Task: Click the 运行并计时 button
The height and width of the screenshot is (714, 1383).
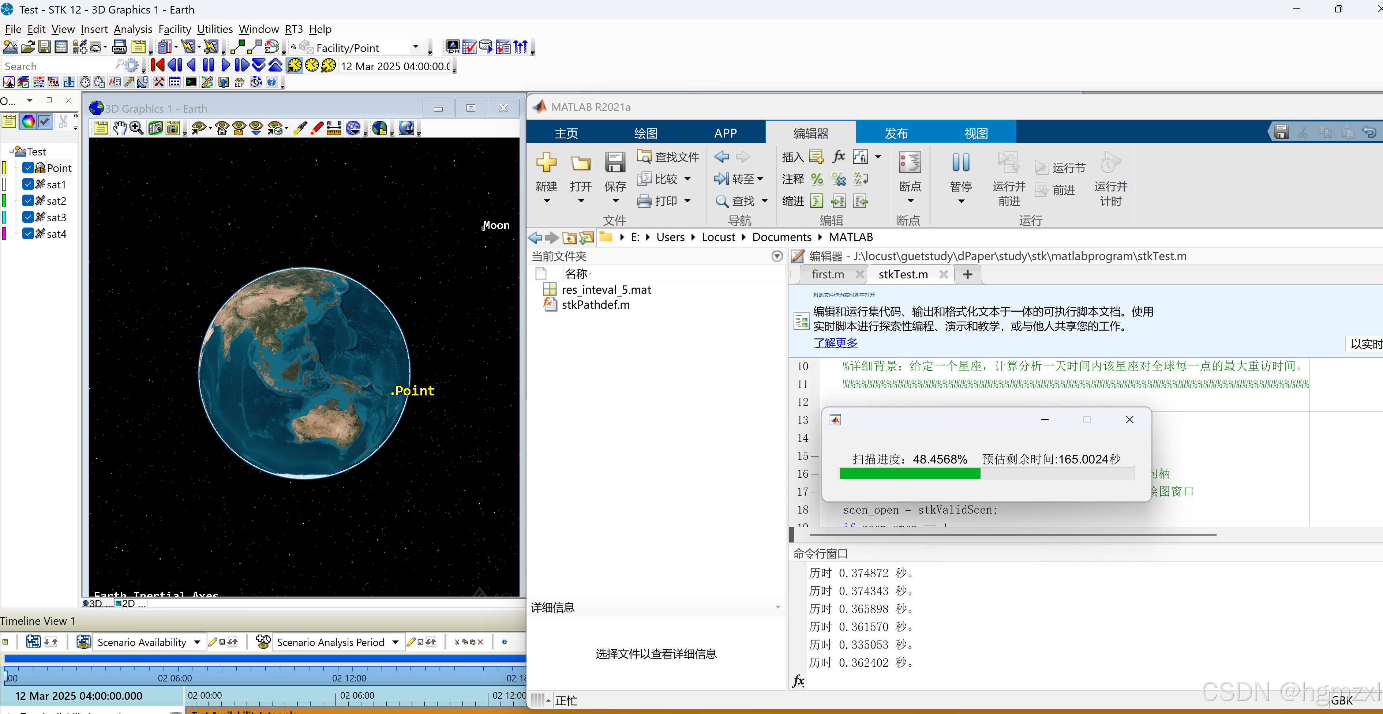Action: [1110, 178]
